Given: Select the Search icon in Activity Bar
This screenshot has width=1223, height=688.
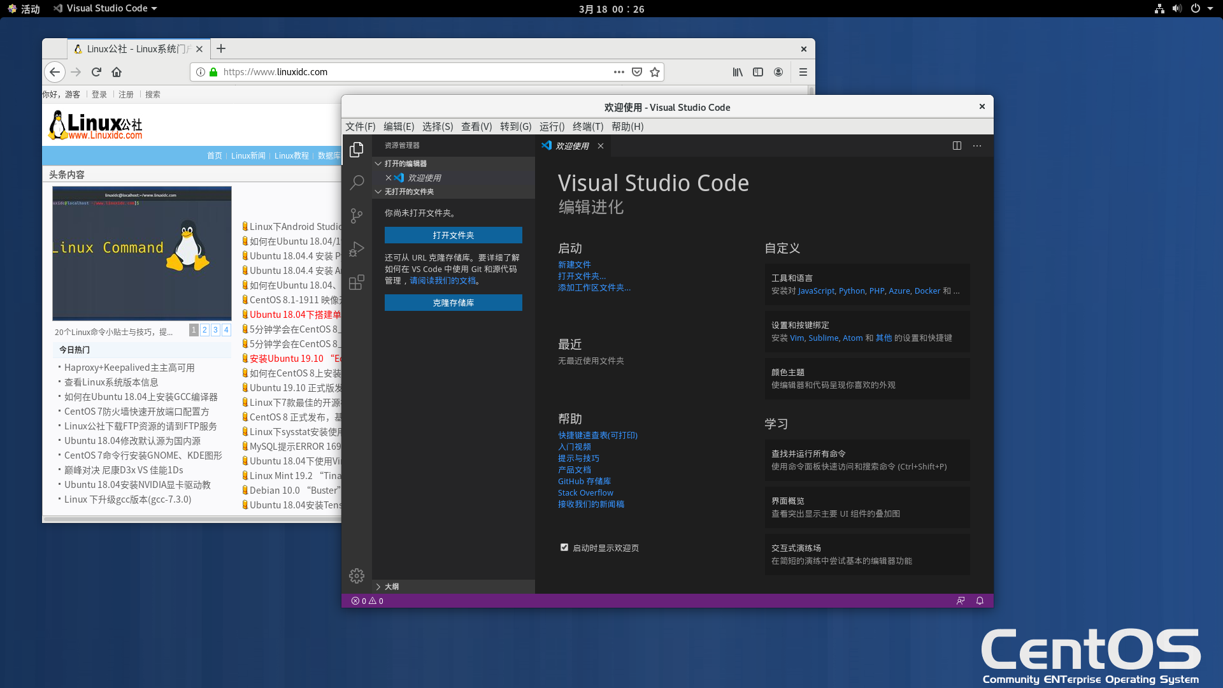Looking at the screenshot, I should point(357,183).
